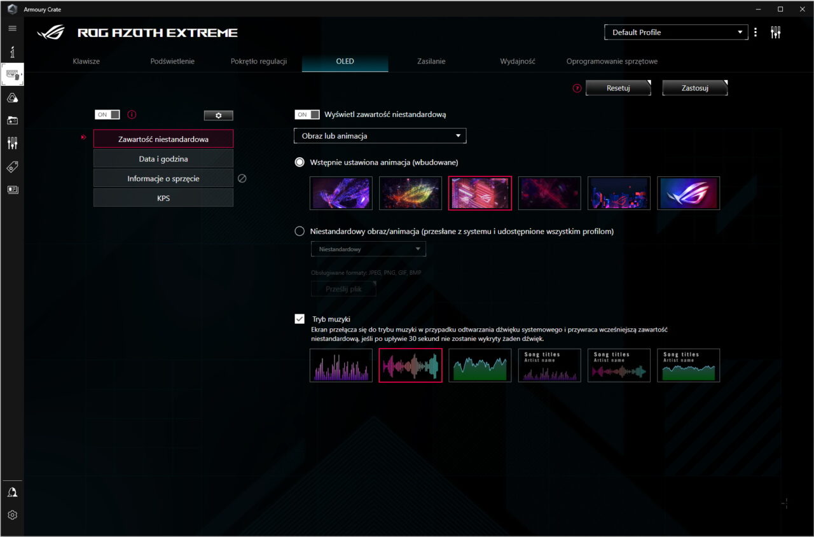Click the Resetuj button

coord(618,88)
